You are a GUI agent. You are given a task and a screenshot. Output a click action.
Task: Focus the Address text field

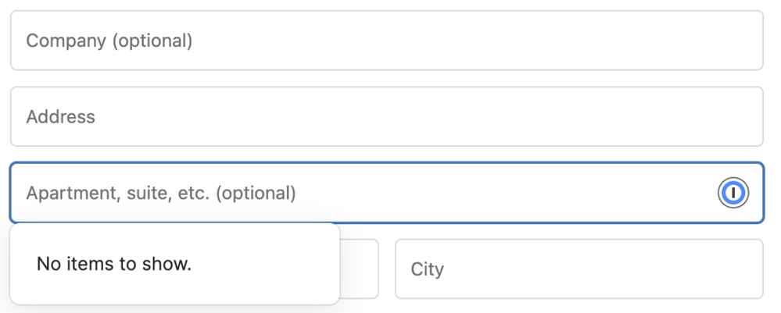coord(386,116)
